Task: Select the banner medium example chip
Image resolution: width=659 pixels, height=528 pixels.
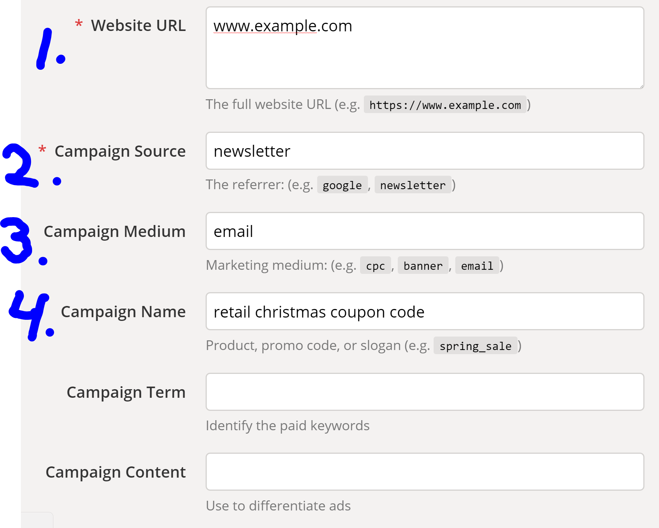Action: click(422, 266)
